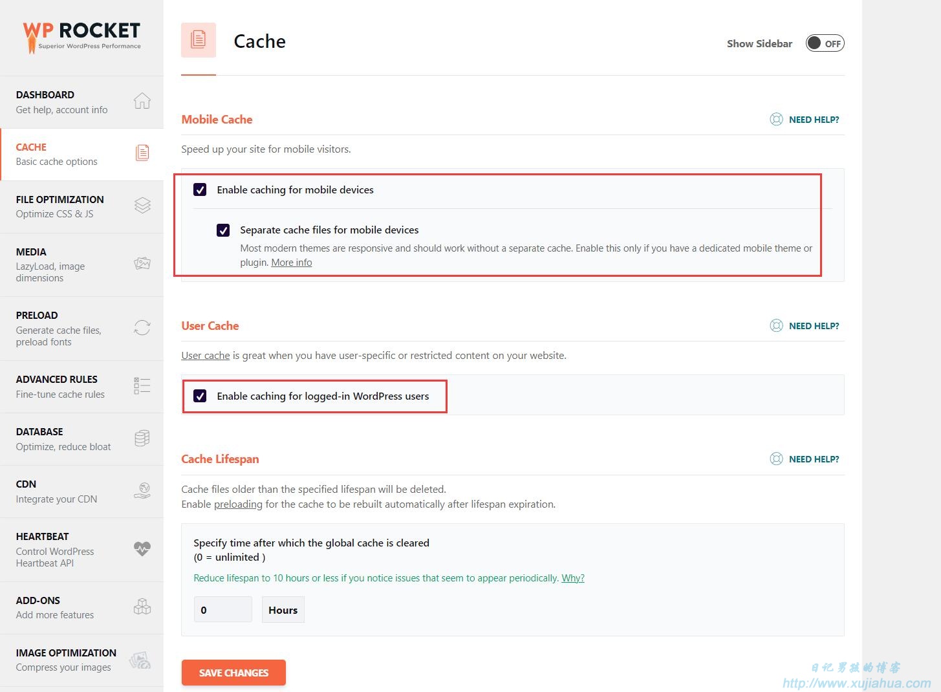Viewport: 941px width, 692px height.
Task: Switch to the Preload section
Action: (81, 329)
